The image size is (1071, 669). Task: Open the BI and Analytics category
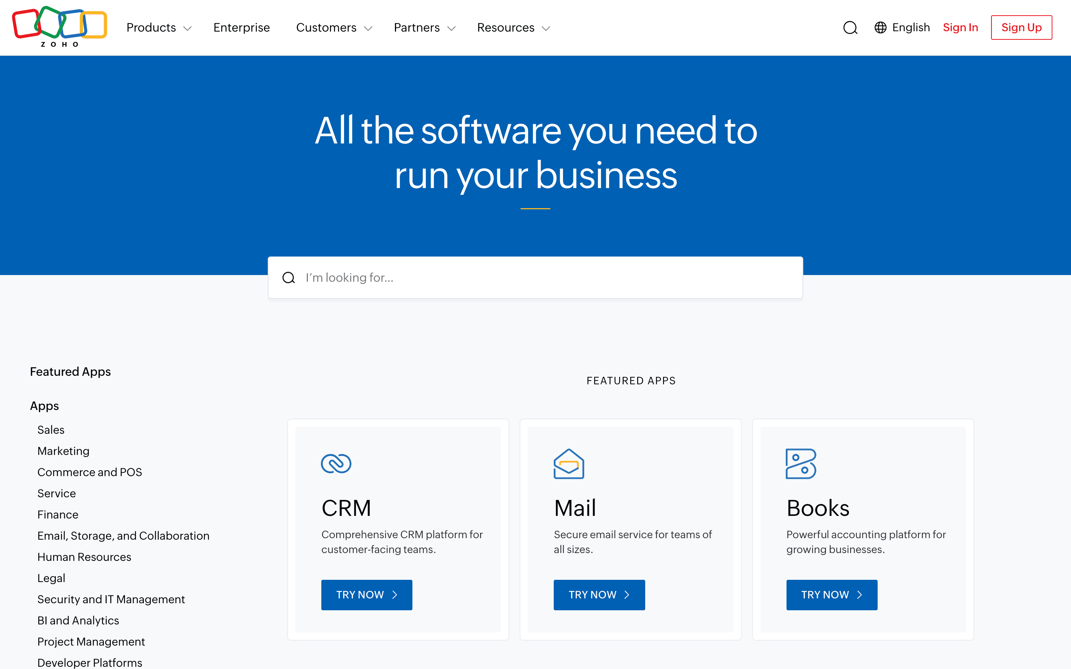coord(78,621)
